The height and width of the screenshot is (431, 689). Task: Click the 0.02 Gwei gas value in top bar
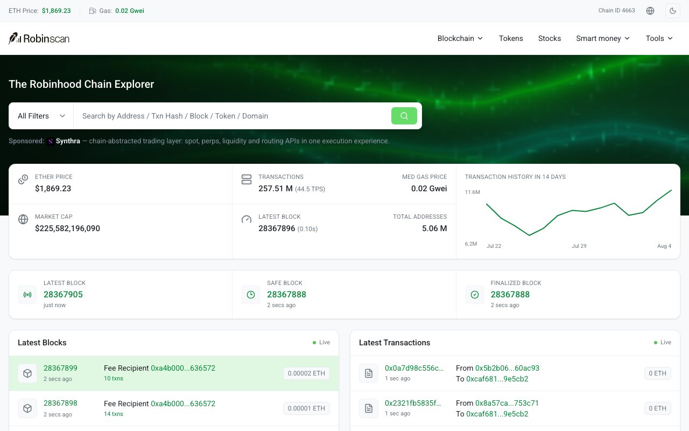pyautogui.click(x=130, y=11)
